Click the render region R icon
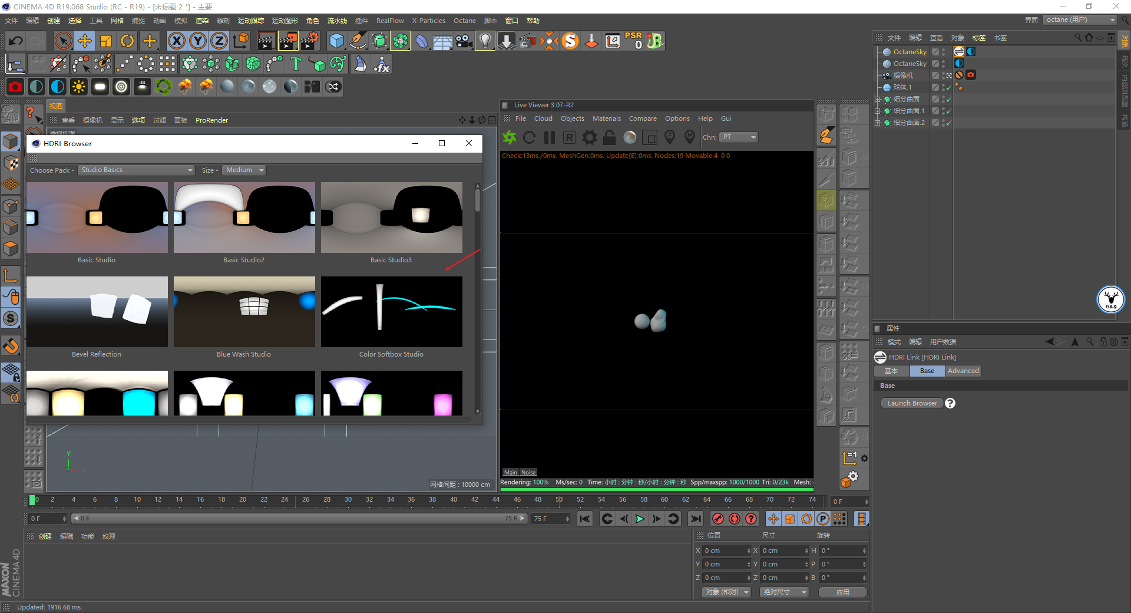The width and height of the screenshot is (1131, 613). click(570, 137)
